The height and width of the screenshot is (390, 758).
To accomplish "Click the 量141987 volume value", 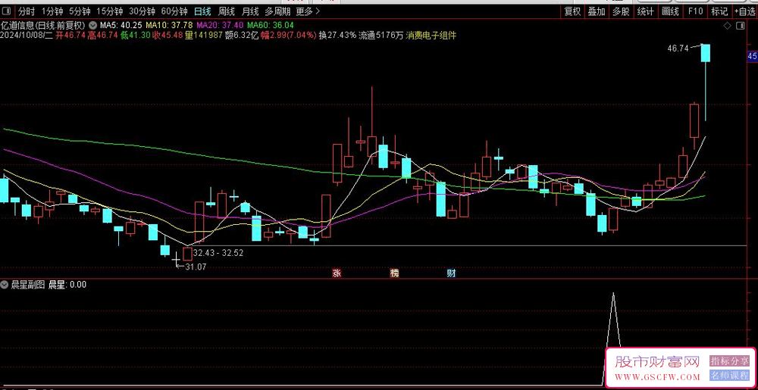I will coord(203,36).
